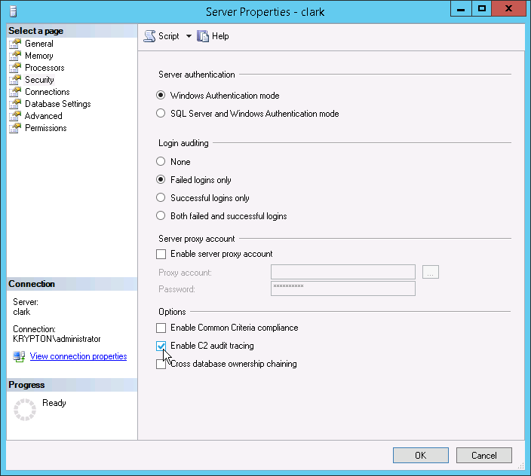Click the Memory page icon
Screen dimensions: 531x476
[x=15, y=56]
